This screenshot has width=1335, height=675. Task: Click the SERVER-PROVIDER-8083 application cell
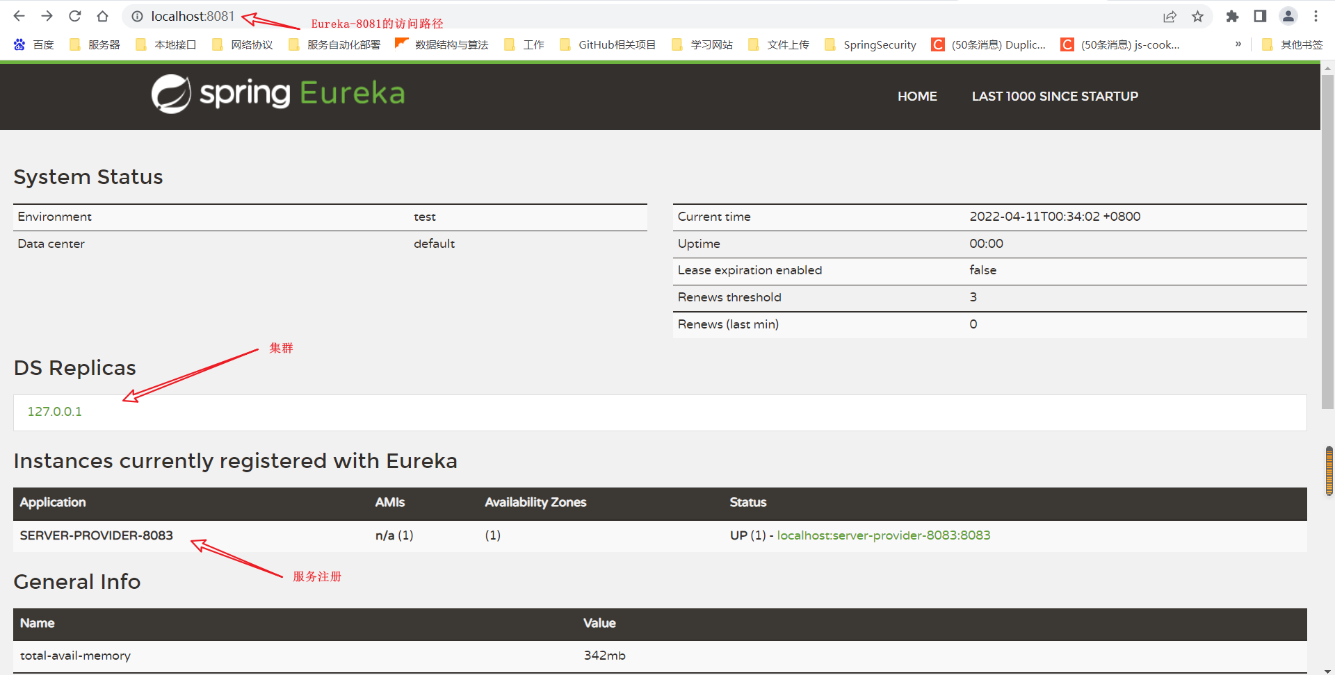coord(97,535)
